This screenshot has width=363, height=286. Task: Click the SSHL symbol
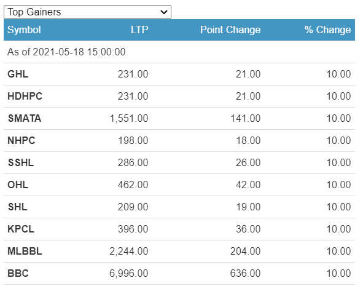pyautogui.click(x=21, y=162)
